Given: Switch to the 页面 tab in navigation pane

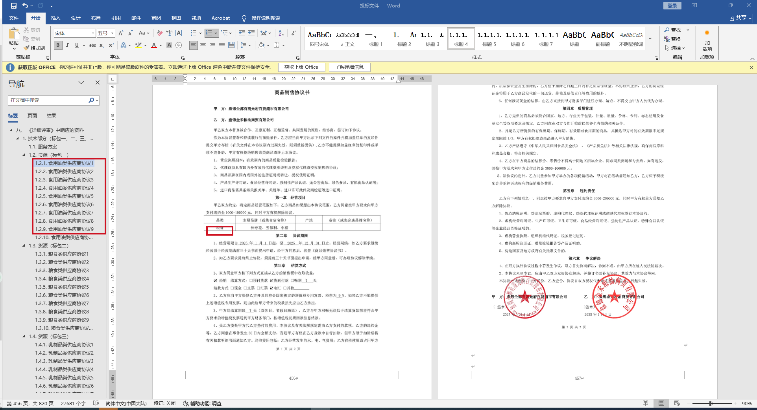Looking at the screenshot, I should pyautogui.click(x=32, y=115).
